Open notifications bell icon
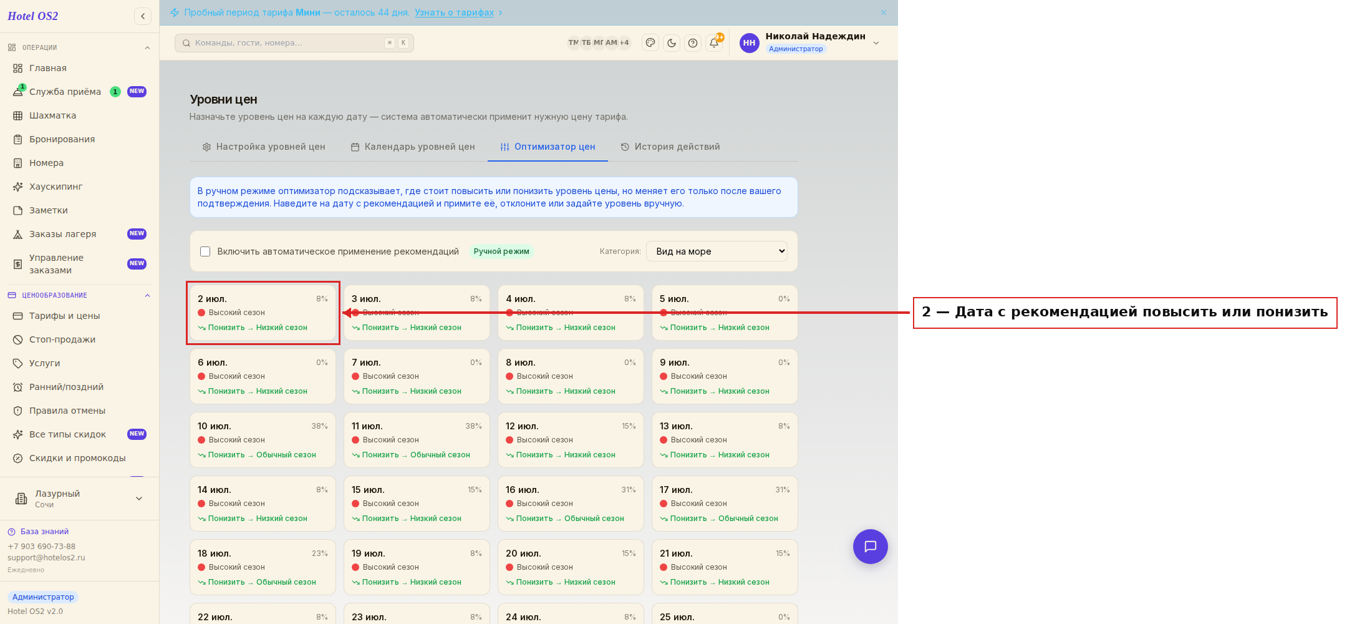Viewport: 1352px width, 624px height. coord(714,43)
